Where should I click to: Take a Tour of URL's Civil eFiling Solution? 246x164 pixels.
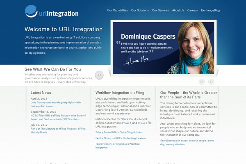pos(119,132)
